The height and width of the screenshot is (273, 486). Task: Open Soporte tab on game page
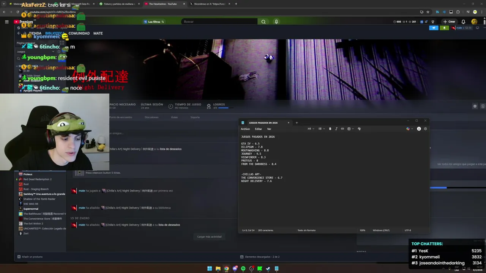[195, 117]
